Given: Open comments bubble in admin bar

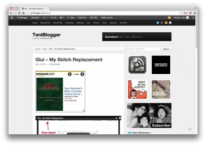Looking at the screenshot, I should click(x=62, y=17).
